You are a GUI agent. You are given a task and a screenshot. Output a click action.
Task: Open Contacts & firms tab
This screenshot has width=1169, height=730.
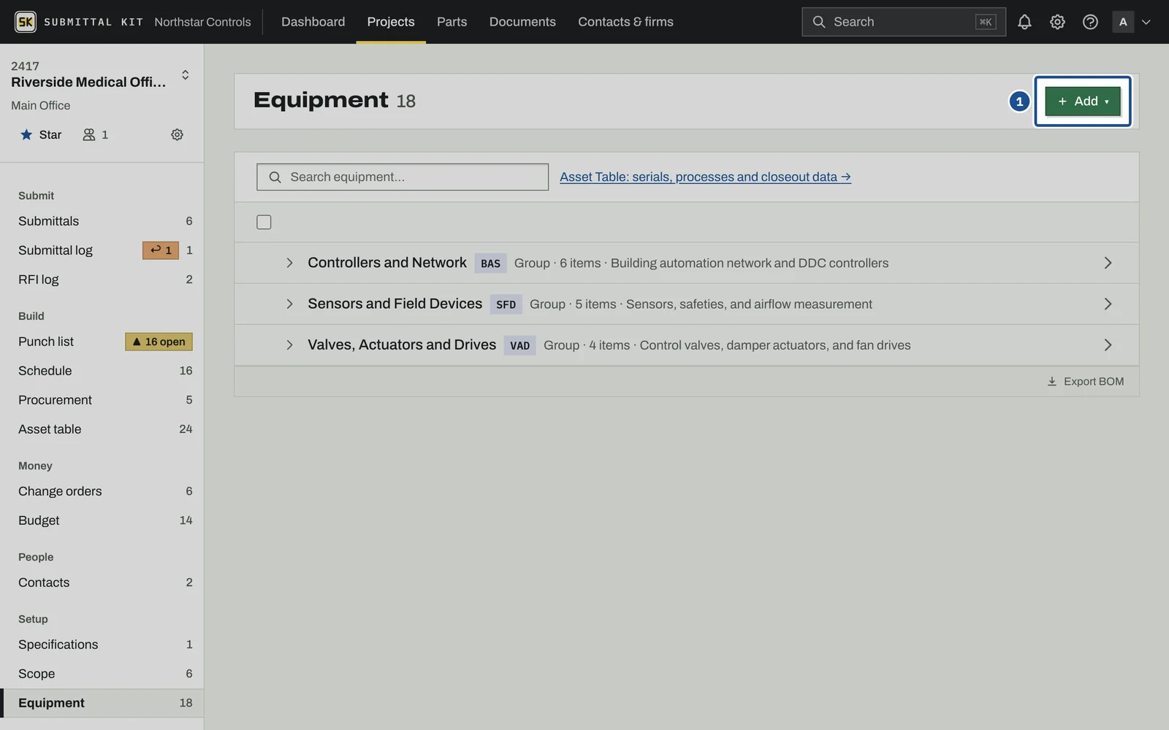coord(625,22)
